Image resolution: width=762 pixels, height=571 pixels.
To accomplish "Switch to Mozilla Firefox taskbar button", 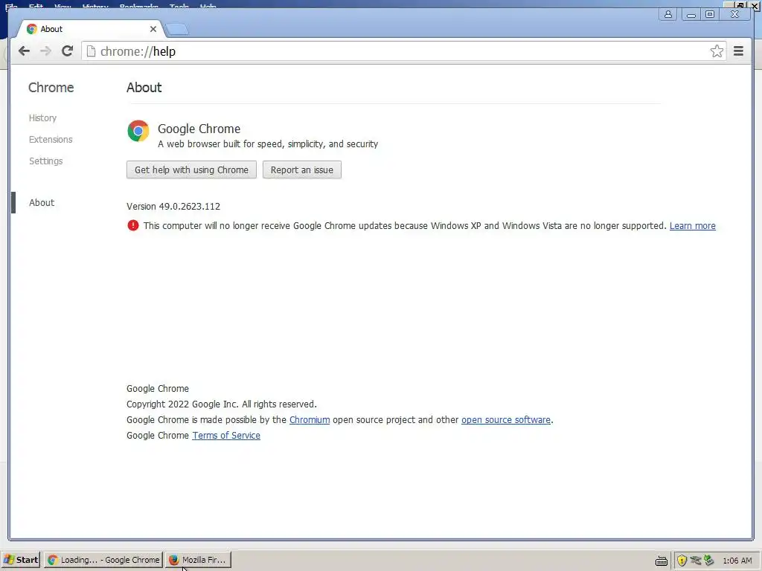I will [x=198, y=560].
